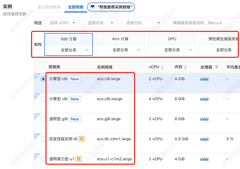Click intel logo in ecs.g9i.large row
The height and width of the screenshot is (169, 240).
tap(205, 119)
